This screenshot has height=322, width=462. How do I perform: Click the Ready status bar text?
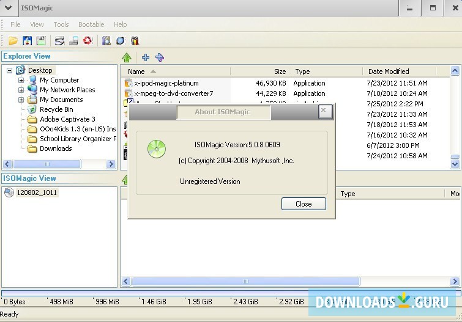point(9,314)
